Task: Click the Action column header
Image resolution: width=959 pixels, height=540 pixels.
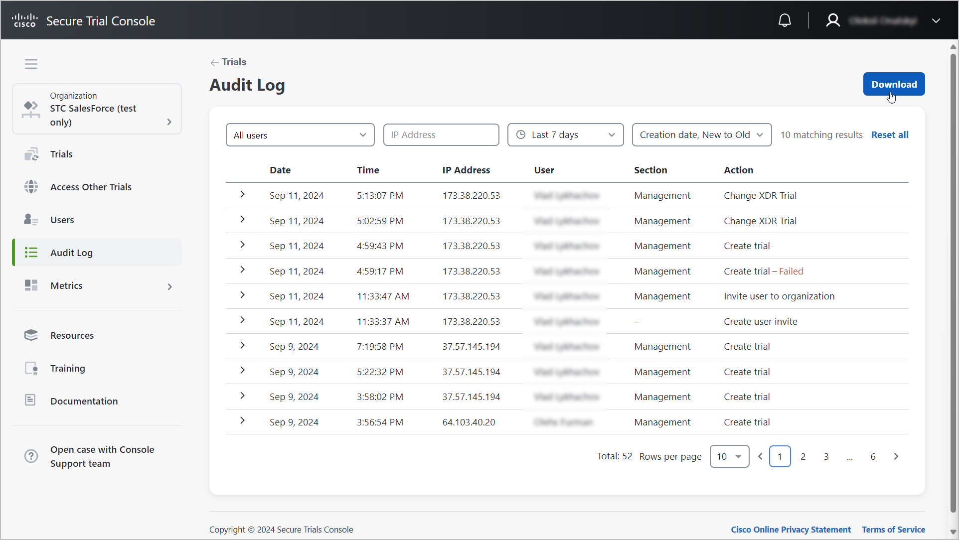Action: [x=738, y=170]
